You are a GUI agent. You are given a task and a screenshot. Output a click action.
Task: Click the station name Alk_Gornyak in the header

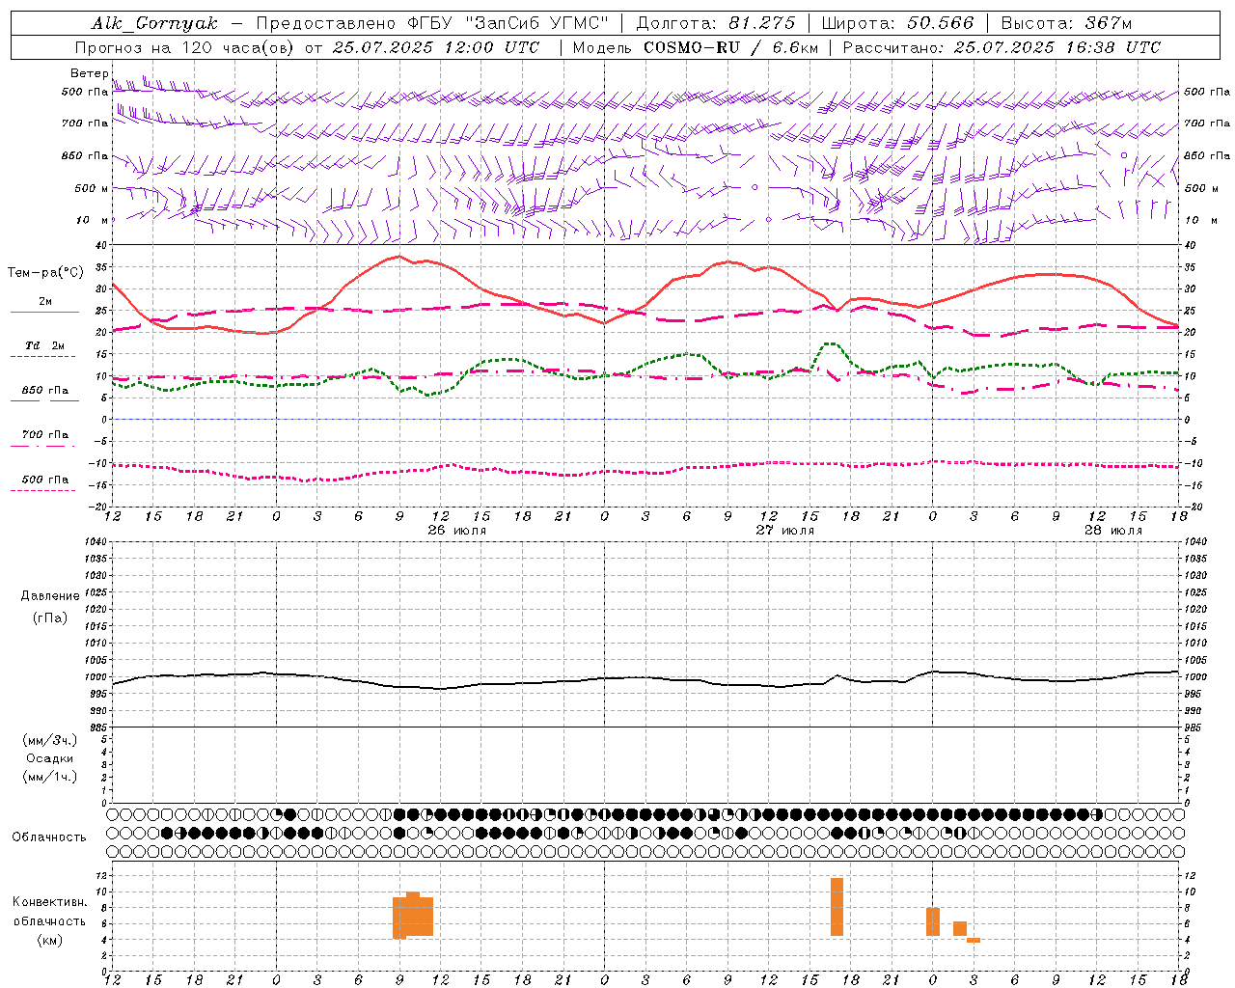click(154, 22)
